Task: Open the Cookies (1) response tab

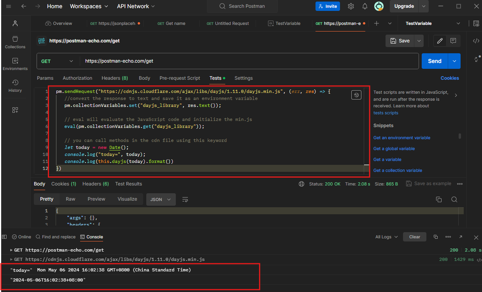Action: (64, 184)
